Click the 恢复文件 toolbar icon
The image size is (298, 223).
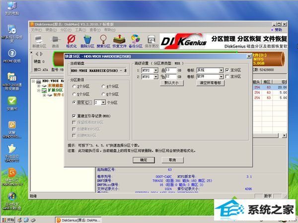119,41
